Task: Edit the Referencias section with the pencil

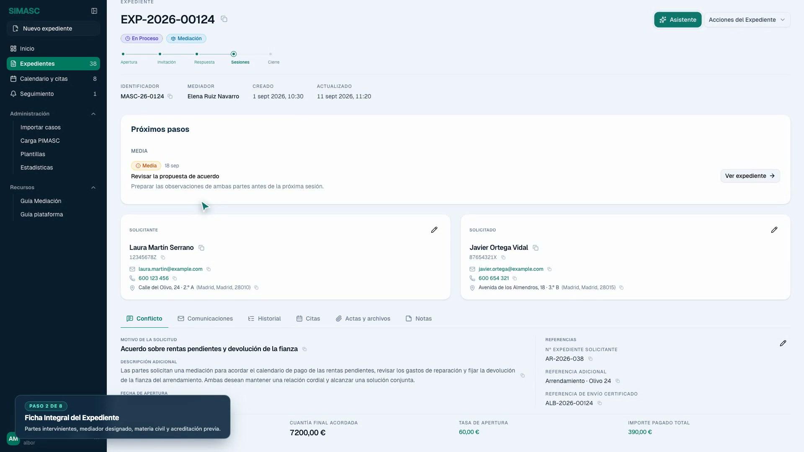Action: coord(783,343)
